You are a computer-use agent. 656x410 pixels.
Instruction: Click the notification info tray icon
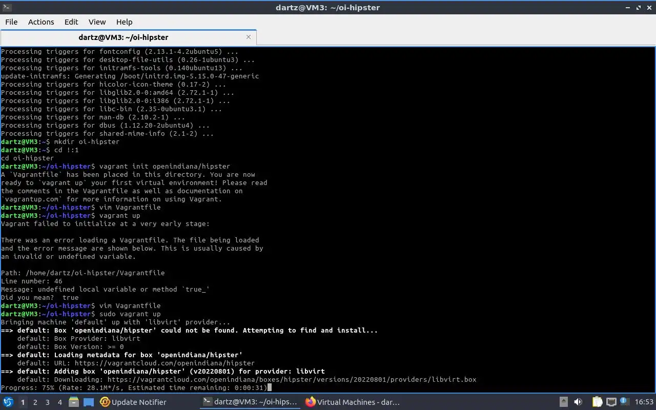[x=624, y=402]
